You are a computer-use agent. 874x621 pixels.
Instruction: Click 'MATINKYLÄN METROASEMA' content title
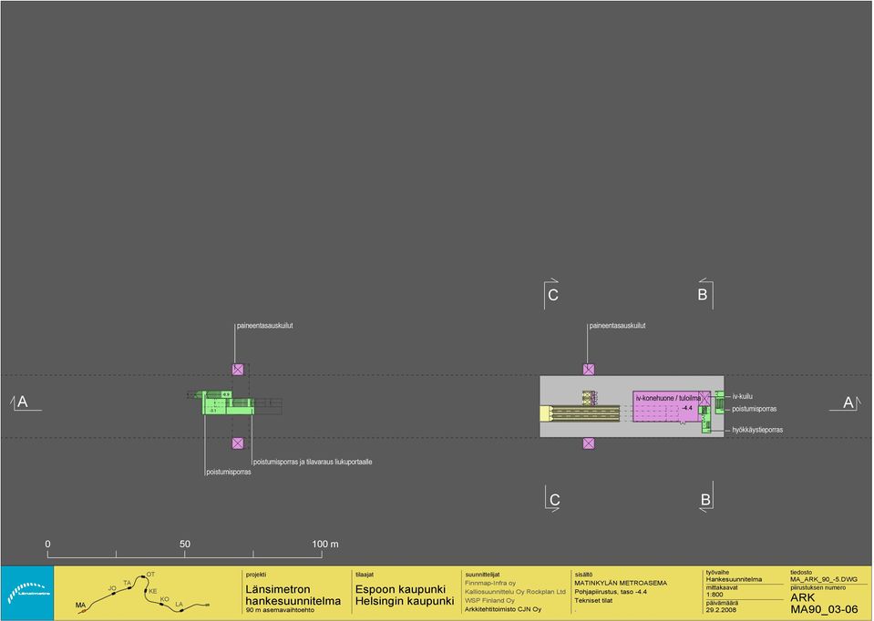621,583
